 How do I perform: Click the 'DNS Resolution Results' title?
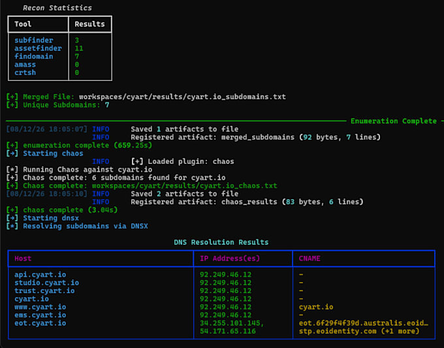coord(221,242)
